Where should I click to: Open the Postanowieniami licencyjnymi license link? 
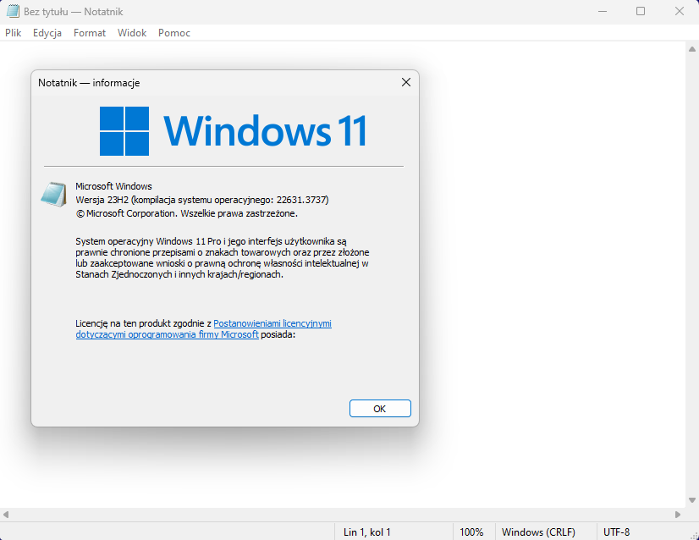point(272,323)
